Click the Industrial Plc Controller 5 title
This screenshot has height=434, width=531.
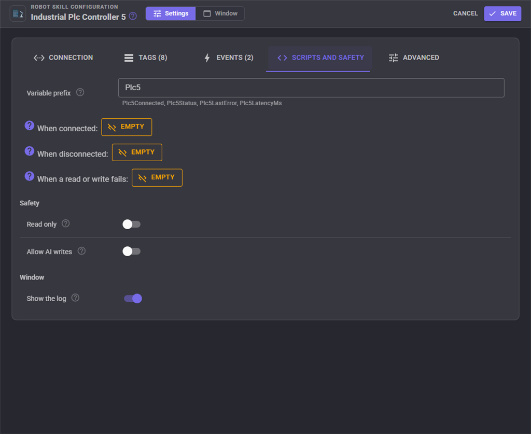coord(78,17)
